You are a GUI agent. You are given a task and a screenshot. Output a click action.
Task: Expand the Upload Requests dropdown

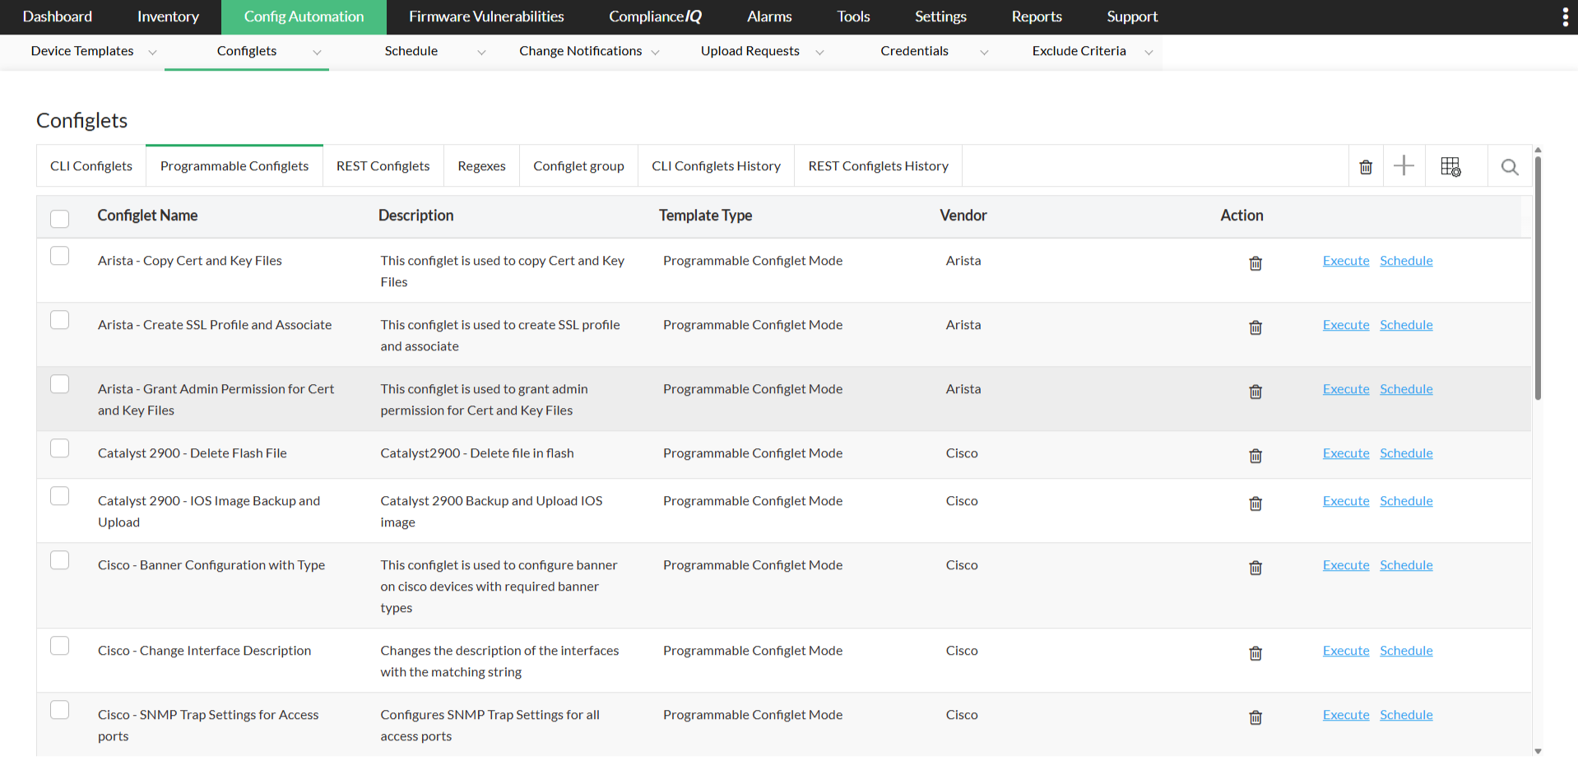[819, 52]
